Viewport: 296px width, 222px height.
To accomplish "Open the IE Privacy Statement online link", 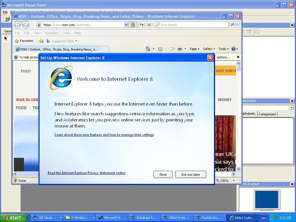I will [86, 173].
